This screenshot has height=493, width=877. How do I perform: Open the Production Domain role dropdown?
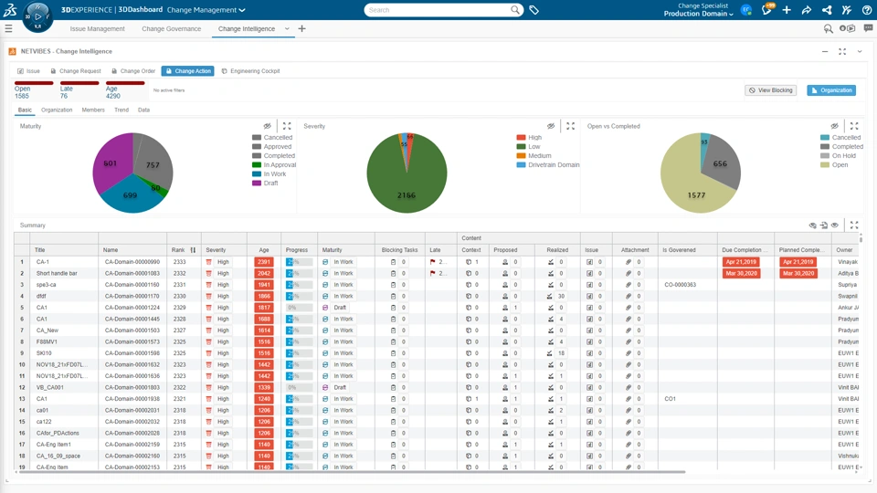click(x=698, y=14)
